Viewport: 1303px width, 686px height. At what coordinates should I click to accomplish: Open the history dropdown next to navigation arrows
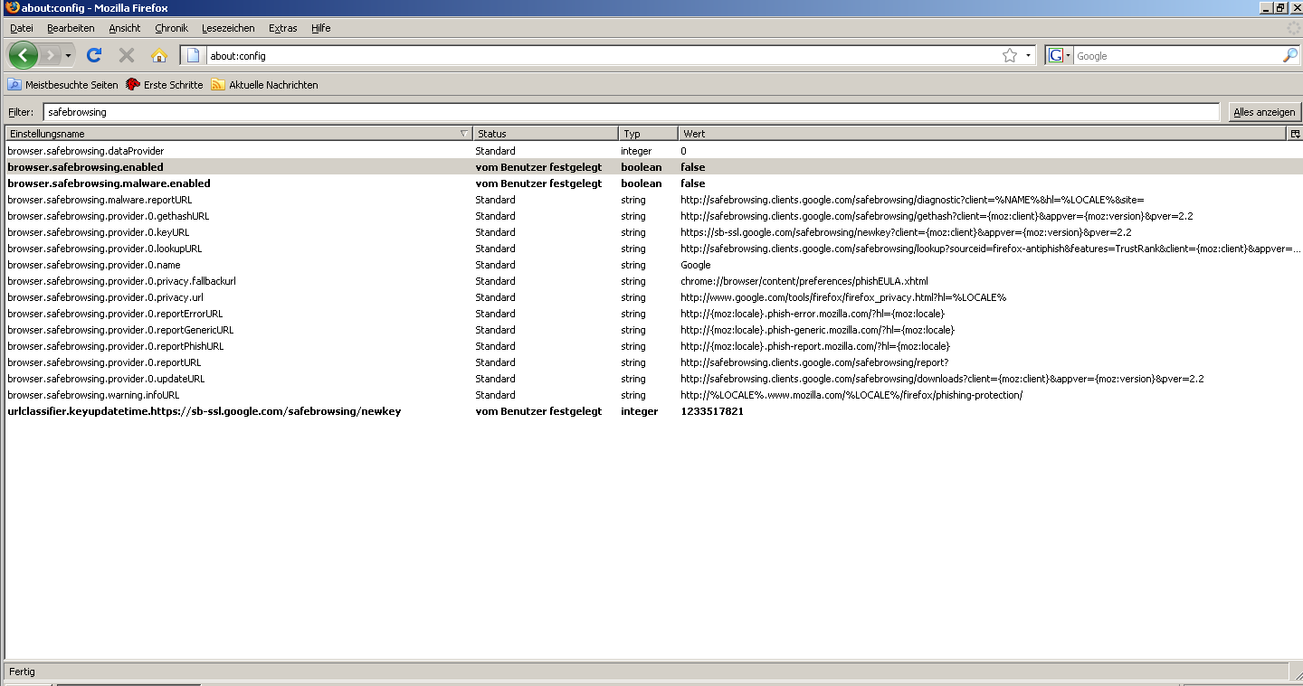[68, 56]
